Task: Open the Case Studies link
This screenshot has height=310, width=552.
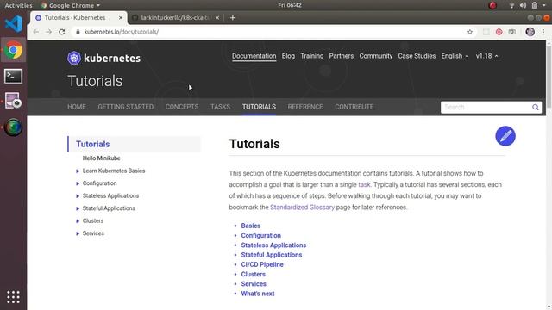Action: (x=417, y=56)
